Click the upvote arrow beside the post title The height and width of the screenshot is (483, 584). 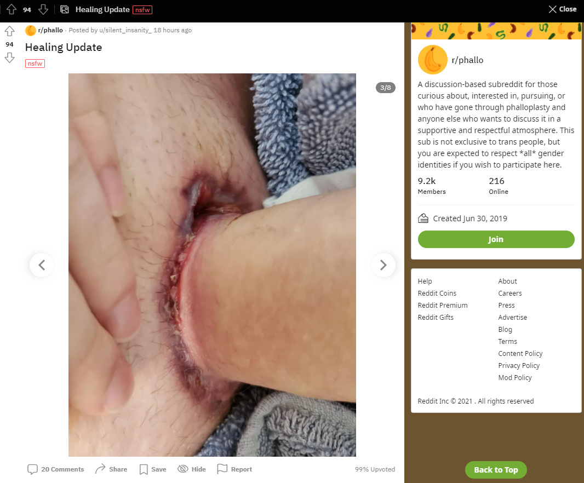(10, 31)
